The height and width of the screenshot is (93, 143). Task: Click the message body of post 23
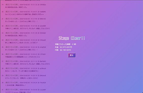(x=16, y=36)
